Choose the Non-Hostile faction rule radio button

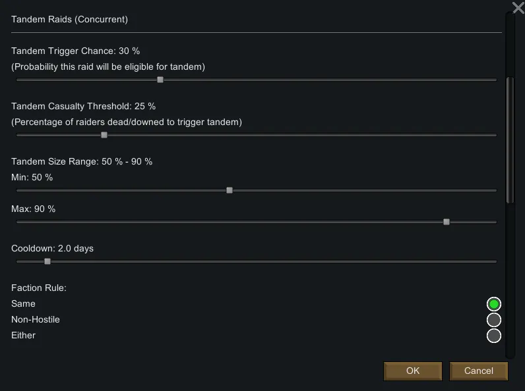pyautogui.click(x=494, y=320)
